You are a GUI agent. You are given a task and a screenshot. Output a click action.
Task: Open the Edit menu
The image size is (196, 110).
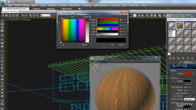click(x=10, y=5)
